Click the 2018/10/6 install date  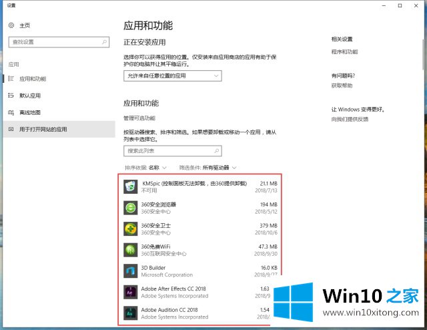point(266,232)
